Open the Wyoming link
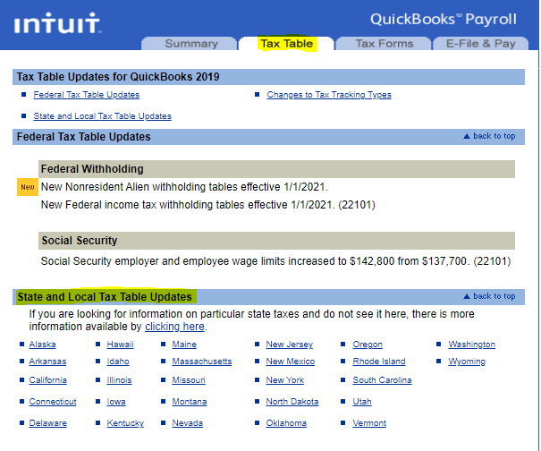The image size is (541, 451). coord(467,362)
